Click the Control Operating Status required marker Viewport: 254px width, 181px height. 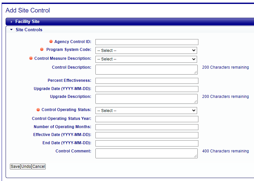point(38,110)
